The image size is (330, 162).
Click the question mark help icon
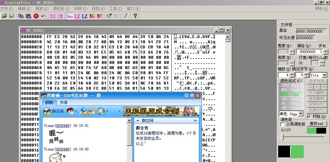pos(135,16)
